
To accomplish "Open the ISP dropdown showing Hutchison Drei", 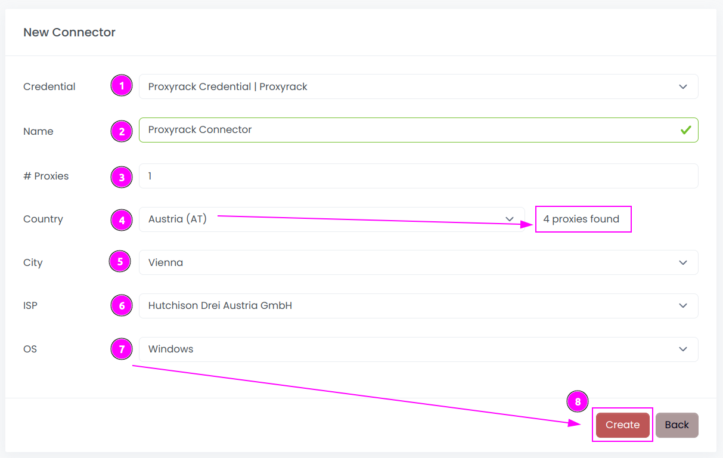I will [683, 306].
